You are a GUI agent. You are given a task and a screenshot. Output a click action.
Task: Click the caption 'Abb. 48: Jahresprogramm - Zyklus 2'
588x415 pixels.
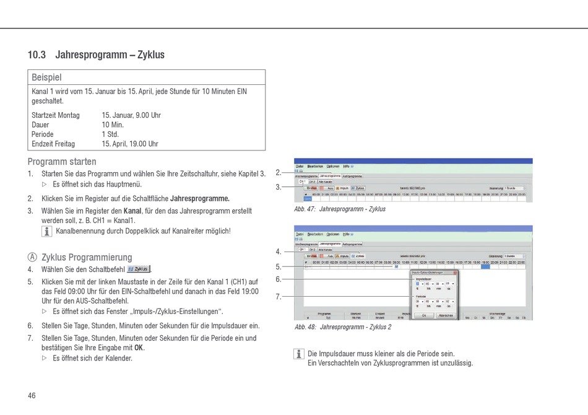point(343,327)
